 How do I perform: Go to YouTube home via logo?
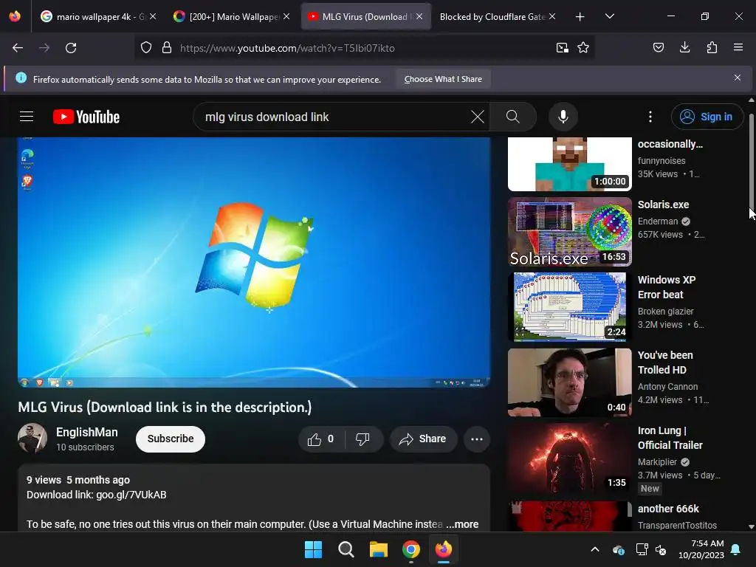(86, 117)
